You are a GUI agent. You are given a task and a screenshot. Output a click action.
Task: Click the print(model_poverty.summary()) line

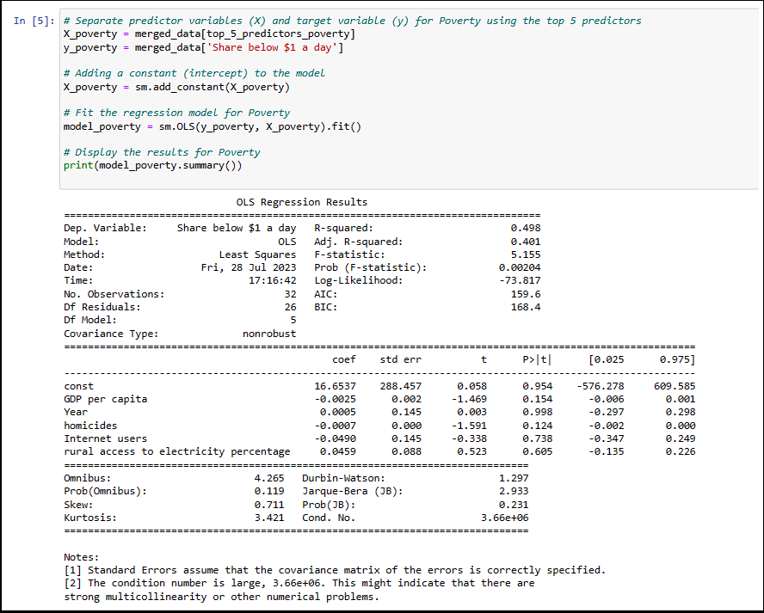coord(155,165)
